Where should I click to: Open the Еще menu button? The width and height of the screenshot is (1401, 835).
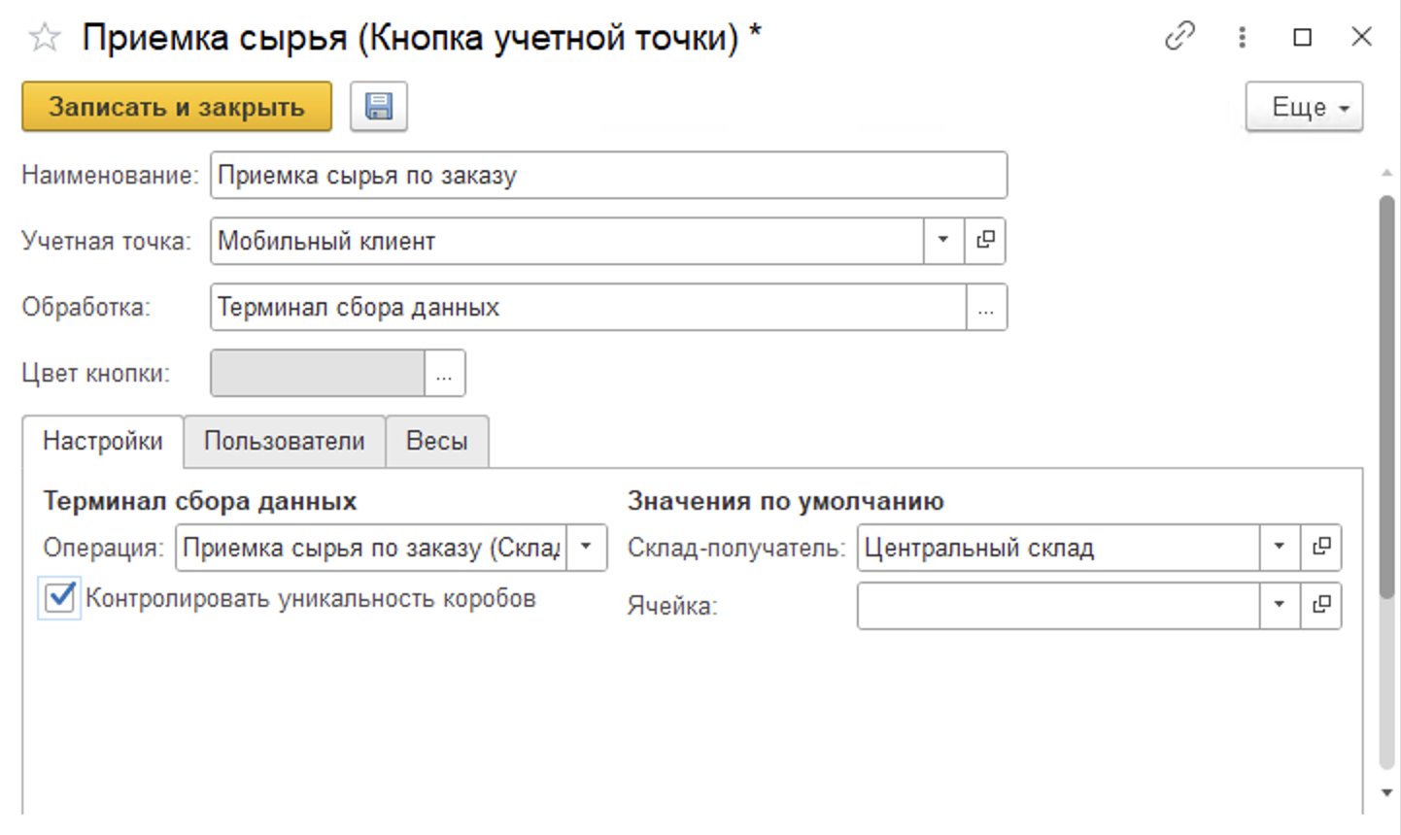1304,107
